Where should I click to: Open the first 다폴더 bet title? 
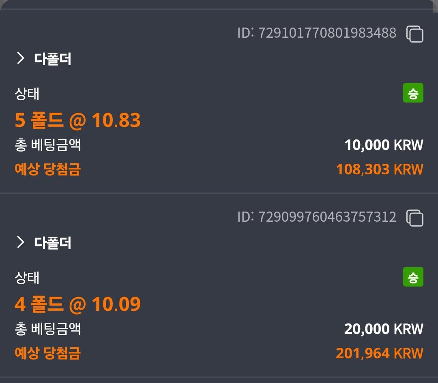52,59
